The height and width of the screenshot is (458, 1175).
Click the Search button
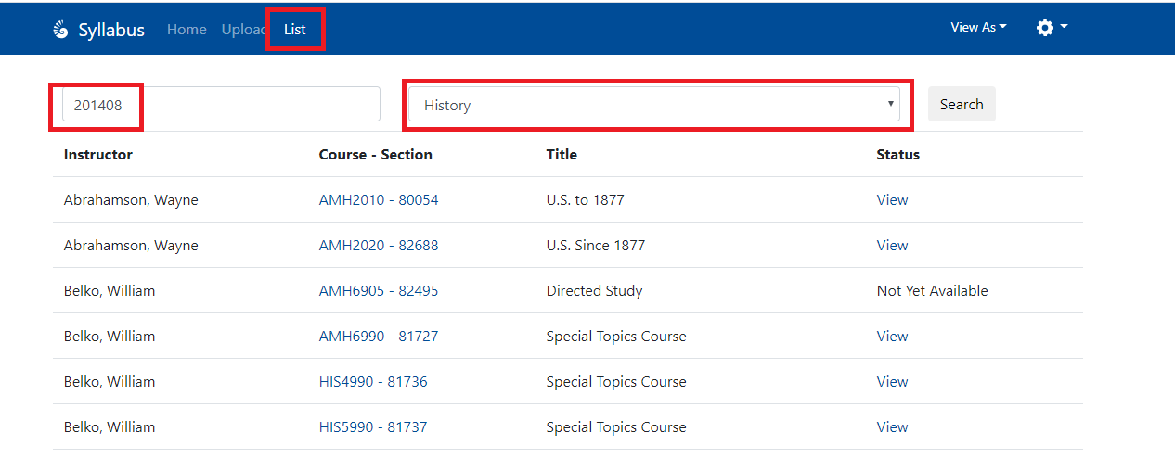(962, 104)
